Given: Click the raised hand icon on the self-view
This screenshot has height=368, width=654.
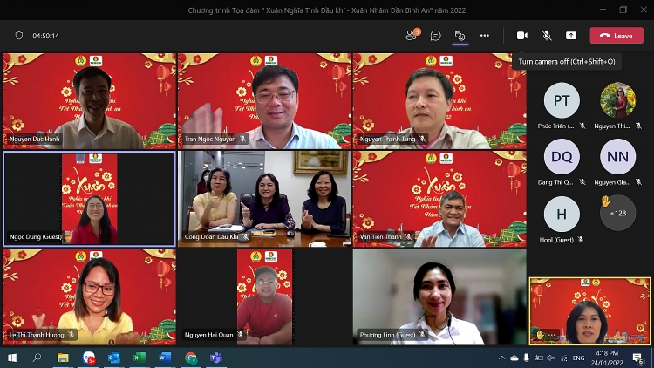Looking at the screenshot, I should click(541, 334).
